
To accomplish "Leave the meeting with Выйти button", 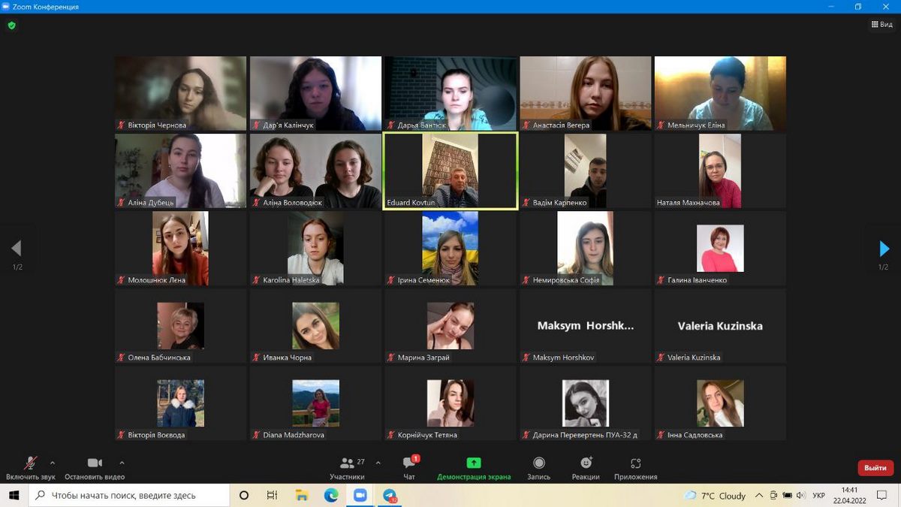I will tap(875, 468).
